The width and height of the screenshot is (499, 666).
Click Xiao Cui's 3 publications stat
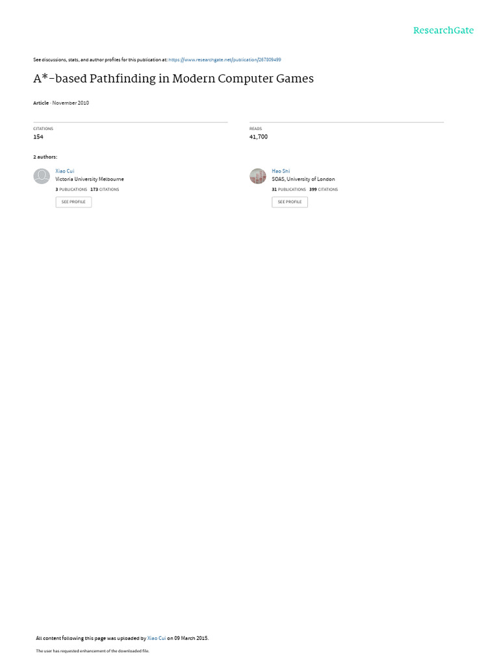click(x=71, y=189)
